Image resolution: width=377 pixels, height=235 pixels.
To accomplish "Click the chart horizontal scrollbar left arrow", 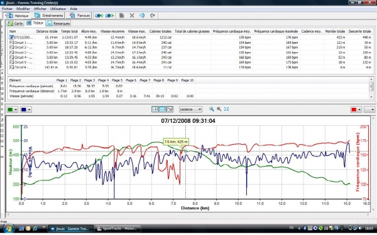I will pyautogui.click(x=8, y=214).
